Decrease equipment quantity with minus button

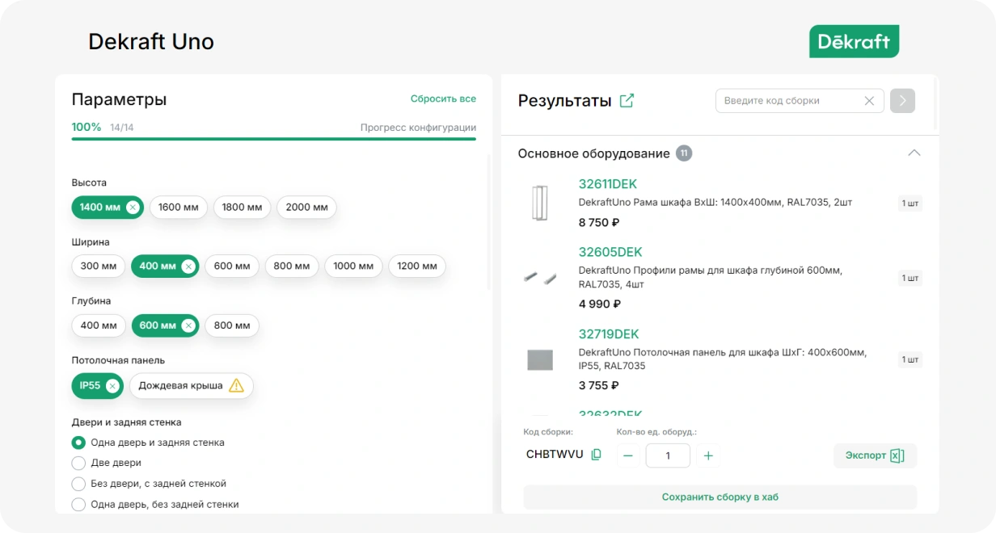628,455
